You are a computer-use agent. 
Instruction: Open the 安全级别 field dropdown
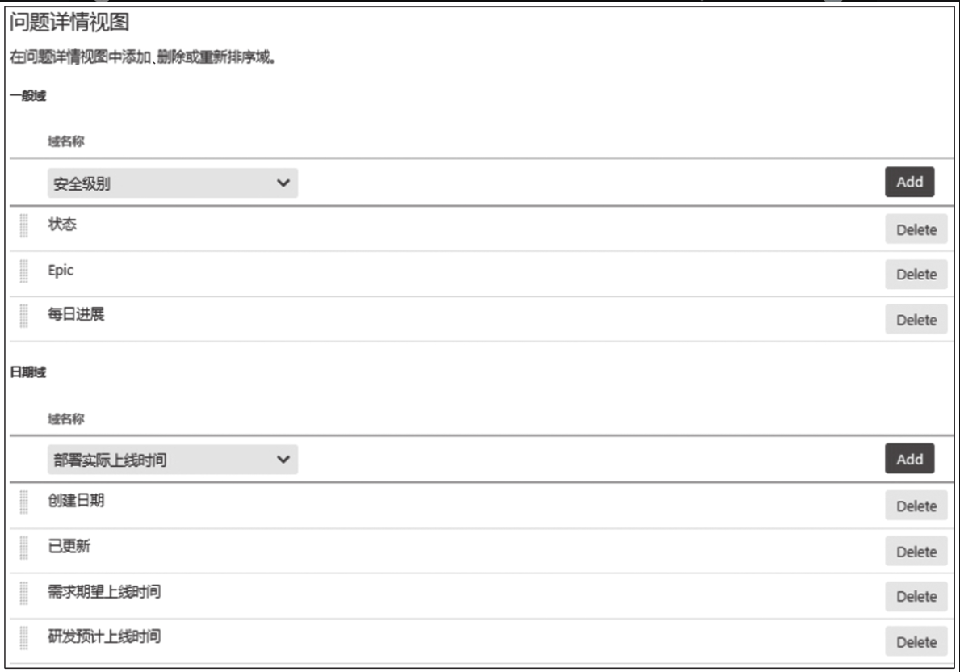click(173, 183)
